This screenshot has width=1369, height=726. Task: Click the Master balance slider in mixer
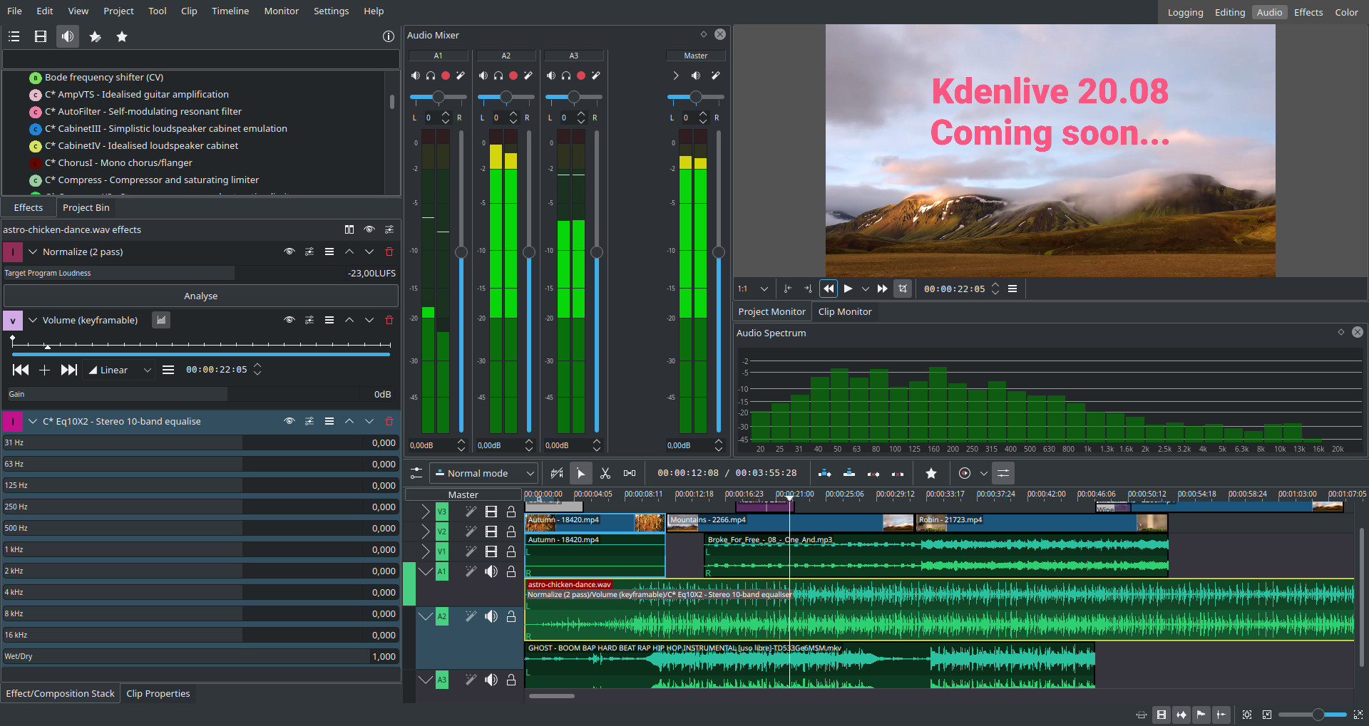(x=695, y=97)
